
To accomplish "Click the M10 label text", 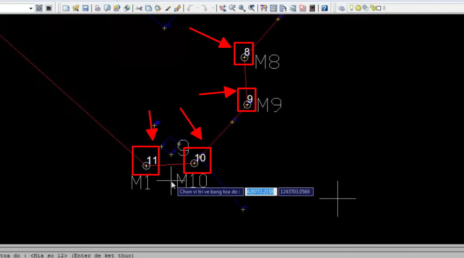I will point(192,181).
